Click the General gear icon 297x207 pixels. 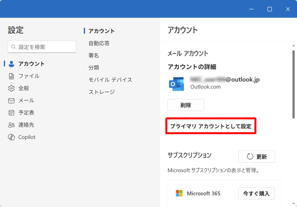[x=11, y=88]
